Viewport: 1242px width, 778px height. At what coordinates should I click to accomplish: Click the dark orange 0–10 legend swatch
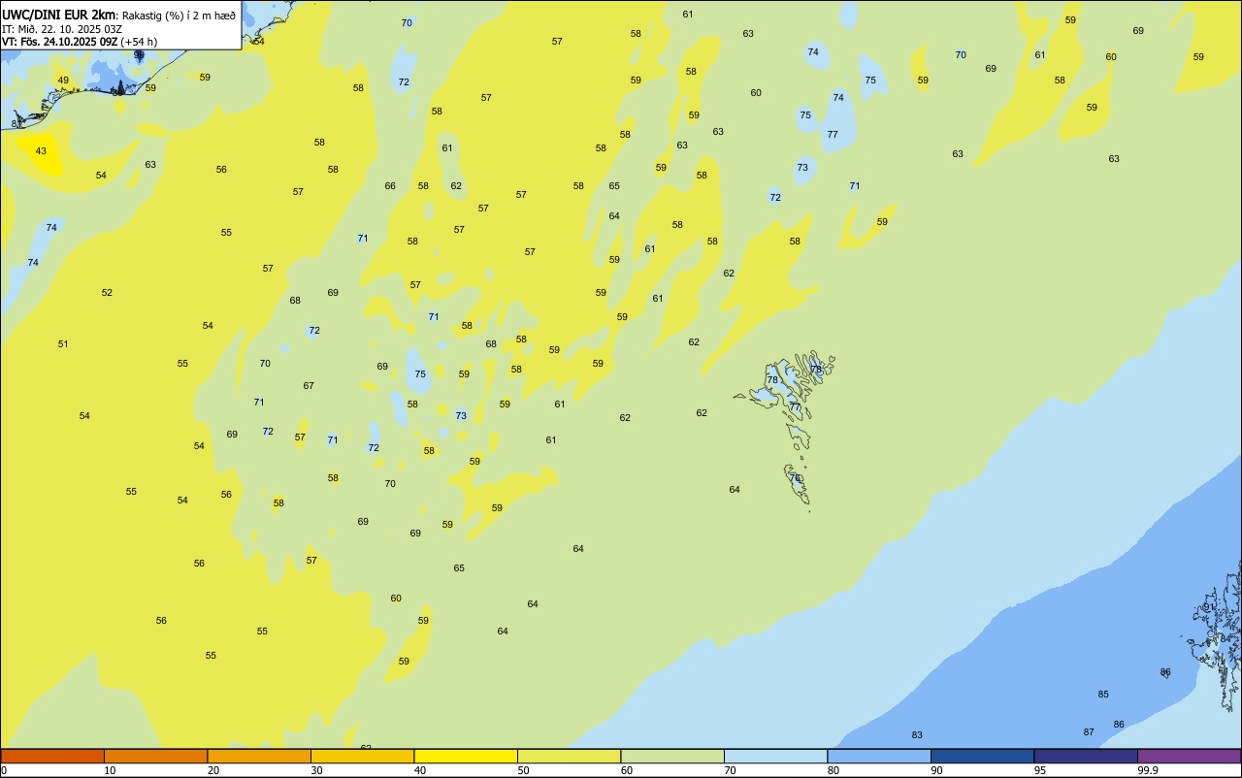coord(52,756)
